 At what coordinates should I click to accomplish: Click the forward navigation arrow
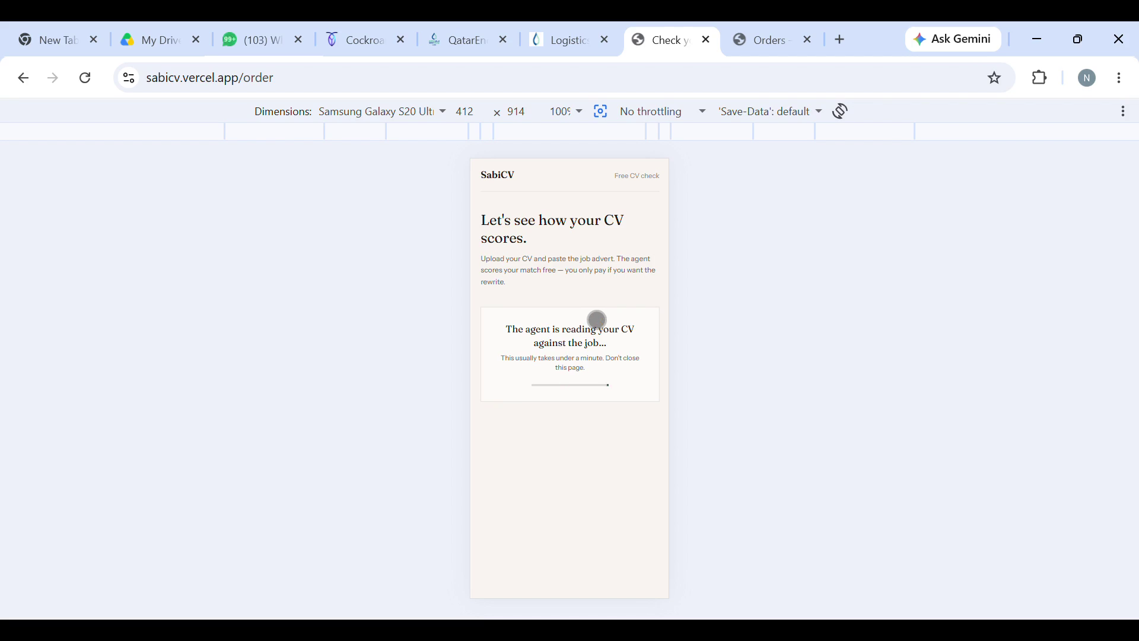coord(53,78)
